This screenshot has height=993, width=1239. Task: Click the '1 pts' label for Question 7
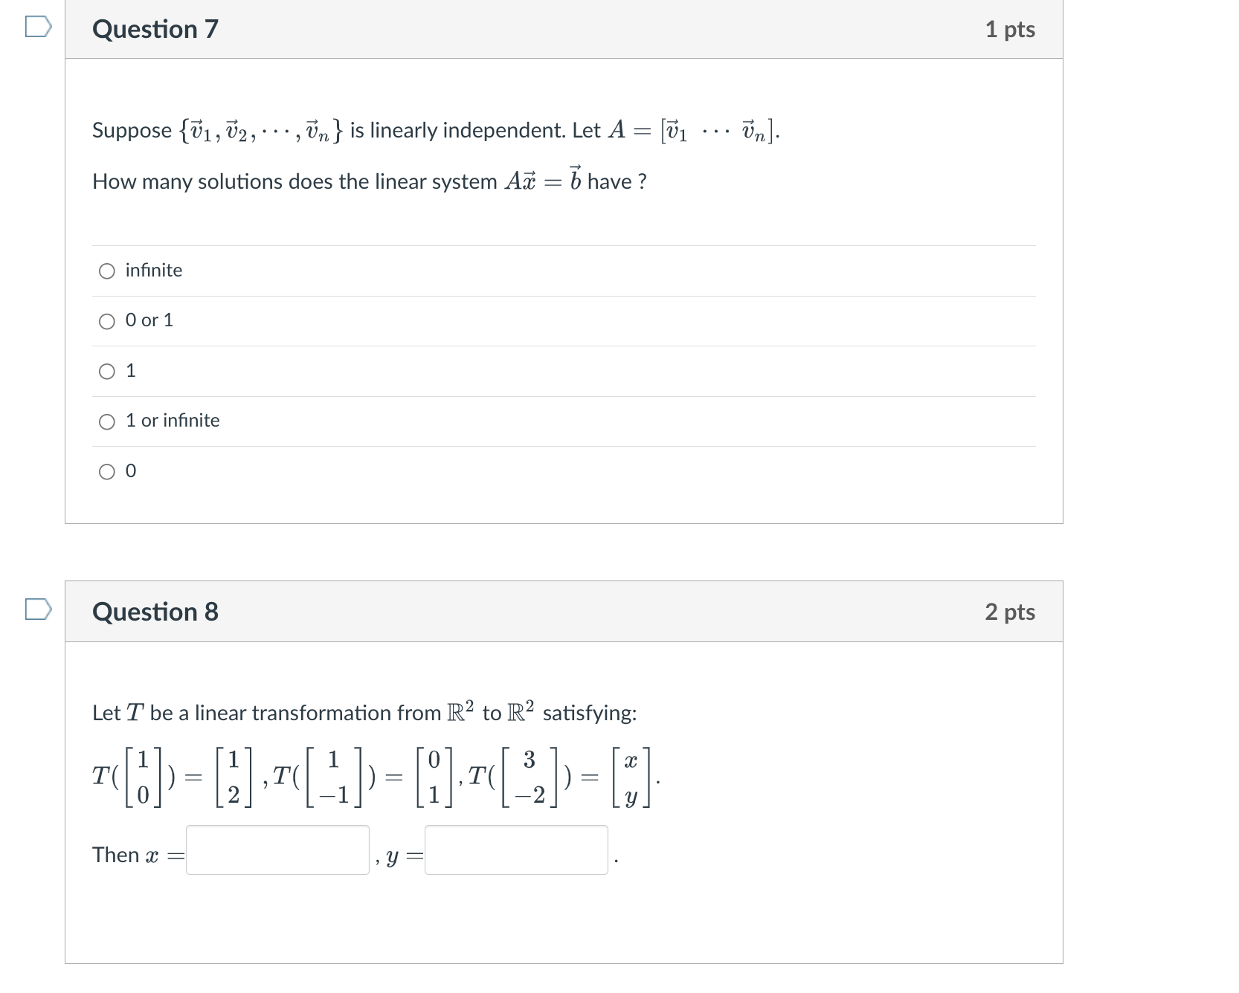pyautogui.click(x=1013, y=29)
